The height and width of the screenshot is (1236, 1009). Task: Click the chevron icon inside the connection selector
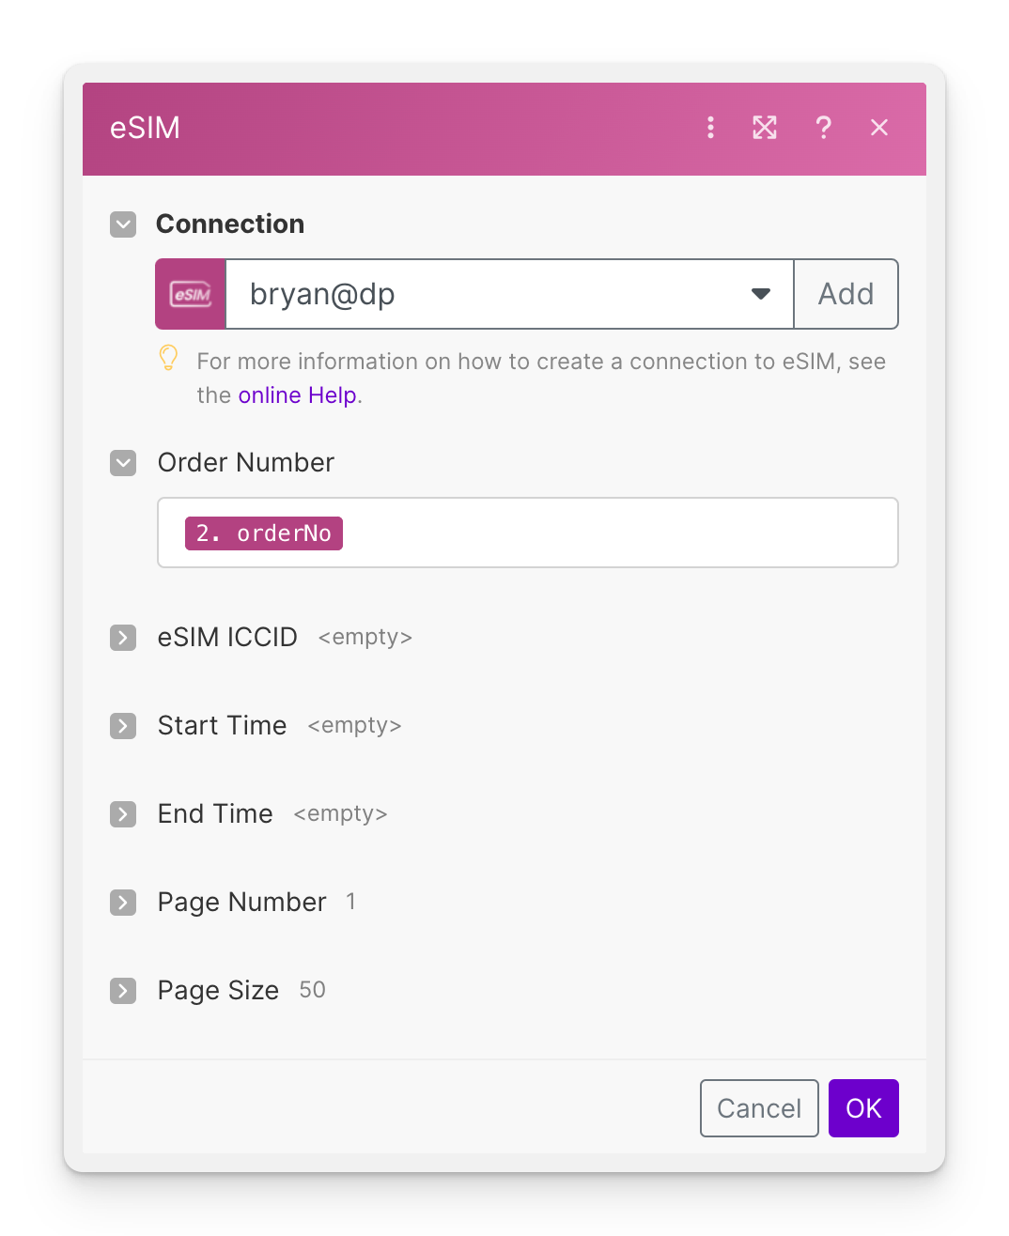tap(760, 293)
